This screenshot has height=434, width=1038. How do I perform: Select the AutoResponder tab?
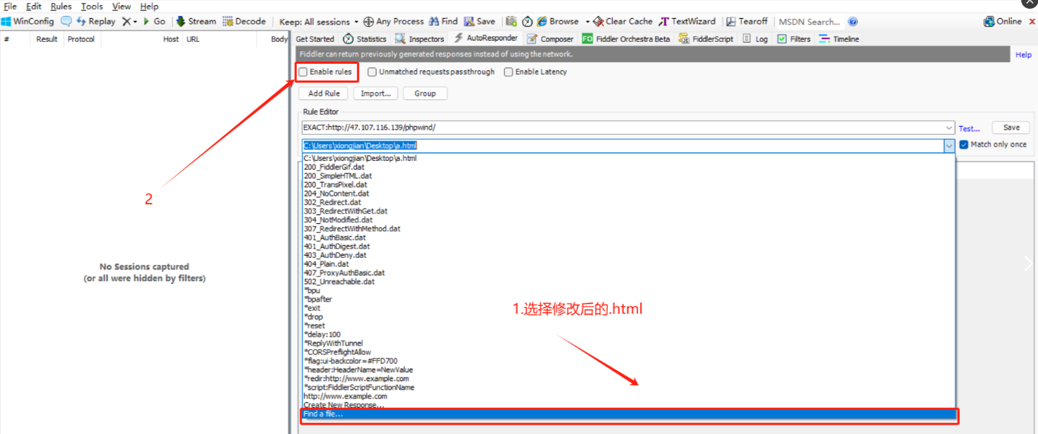(x=485, y=38)
